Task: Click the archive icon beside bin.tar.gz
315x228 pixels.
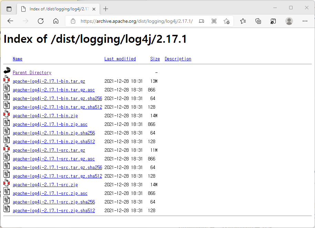Action: [7, 79]
